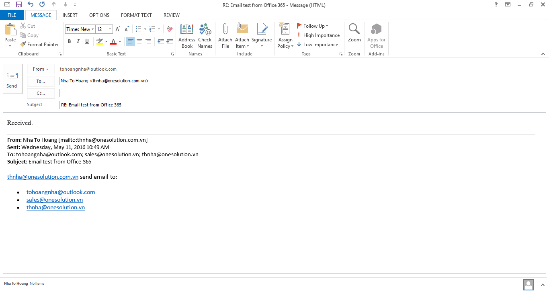Open the sales@onesolution.vn link
The width and height of the screenshot is (549, 292).
(55, 200)
